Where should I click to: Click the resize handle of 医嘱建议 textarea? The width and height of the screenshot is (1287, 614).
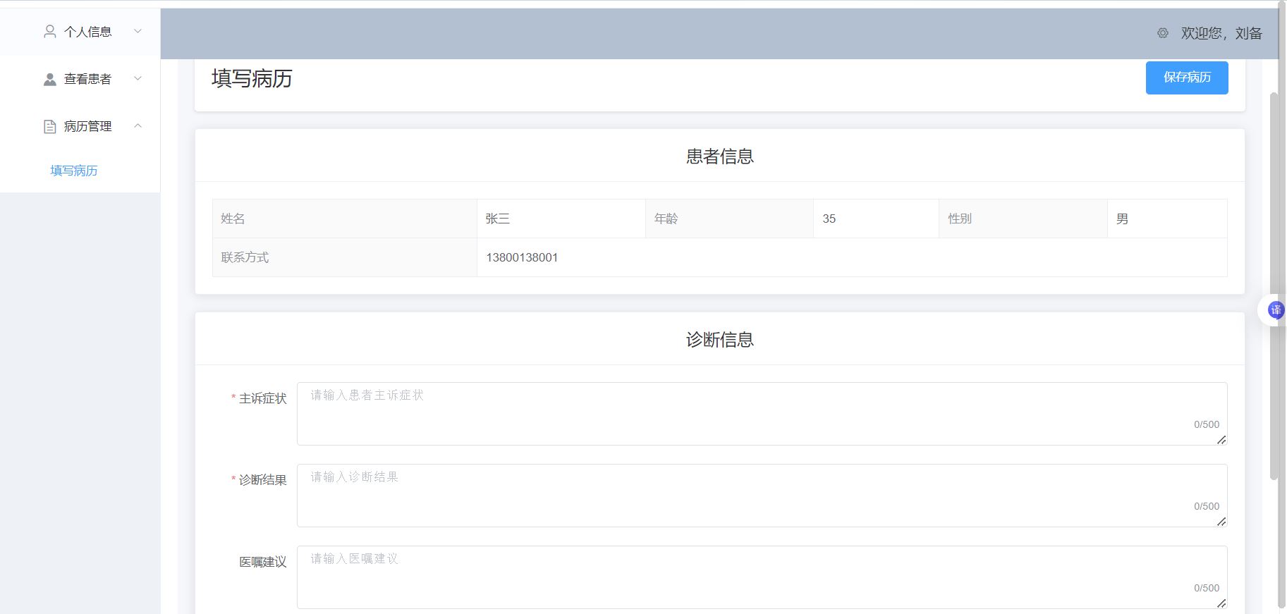1221,603
